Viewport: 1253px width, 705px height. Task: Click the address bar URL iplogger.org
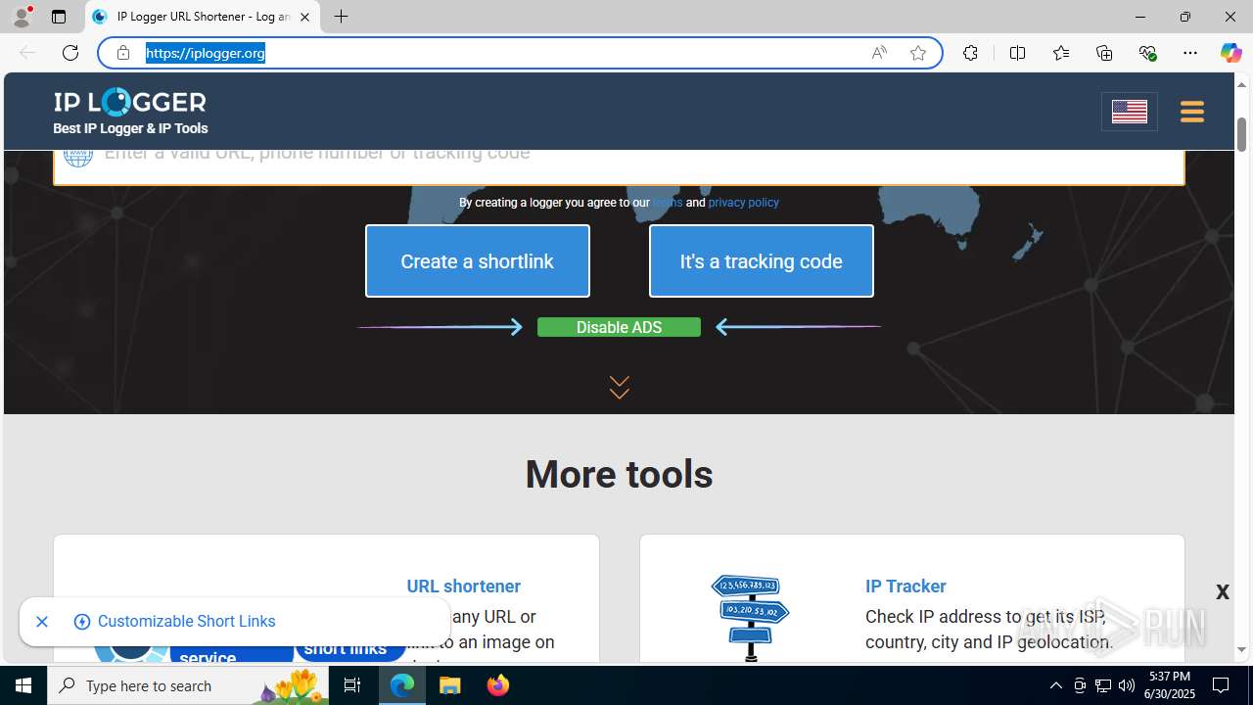(206, 53)
